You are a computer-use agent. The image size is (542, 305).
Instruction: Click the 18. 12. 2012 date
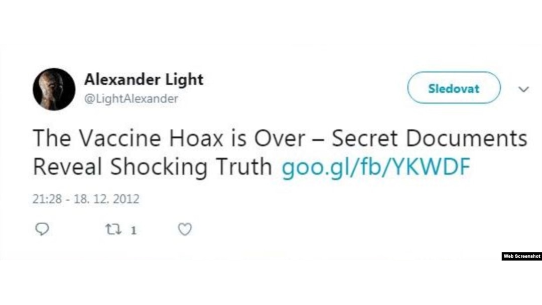click(106, 199)
